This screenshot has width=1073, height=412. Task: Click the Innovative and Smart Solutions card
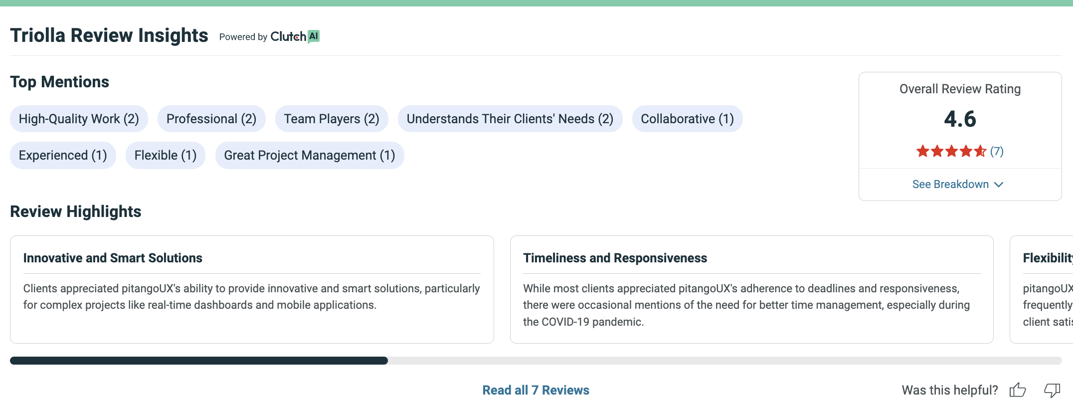pyautogui.click(x=252, y=289)
